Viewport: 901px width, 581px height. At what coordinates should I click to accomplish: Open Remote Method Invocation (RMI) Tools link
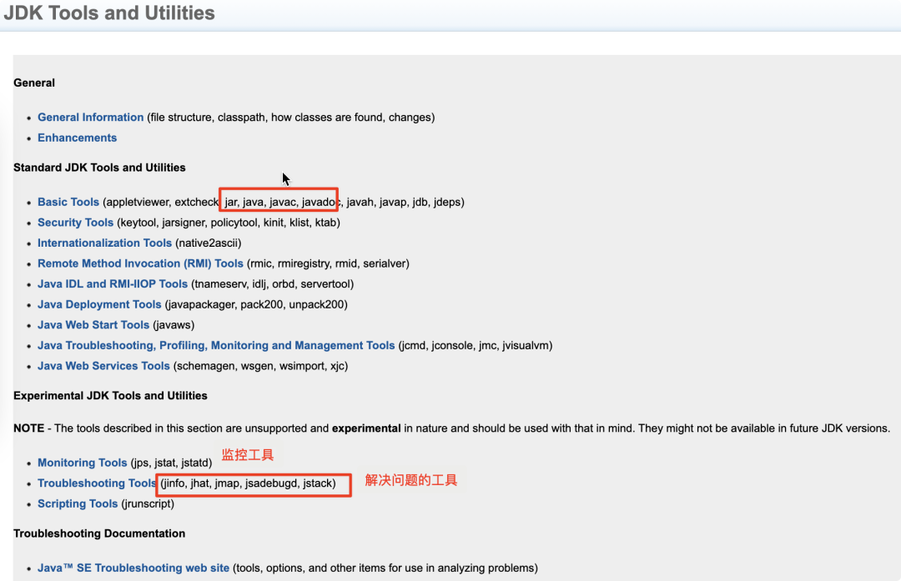coord(140,263)
